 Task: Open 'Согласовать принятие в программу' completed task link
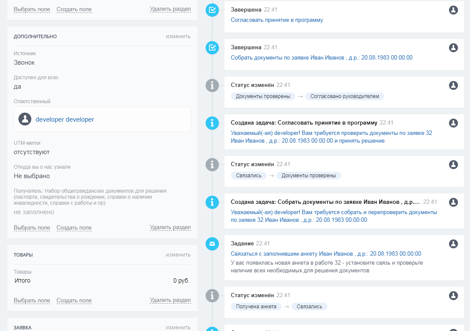pyautogui.click(x=277, y=20)
